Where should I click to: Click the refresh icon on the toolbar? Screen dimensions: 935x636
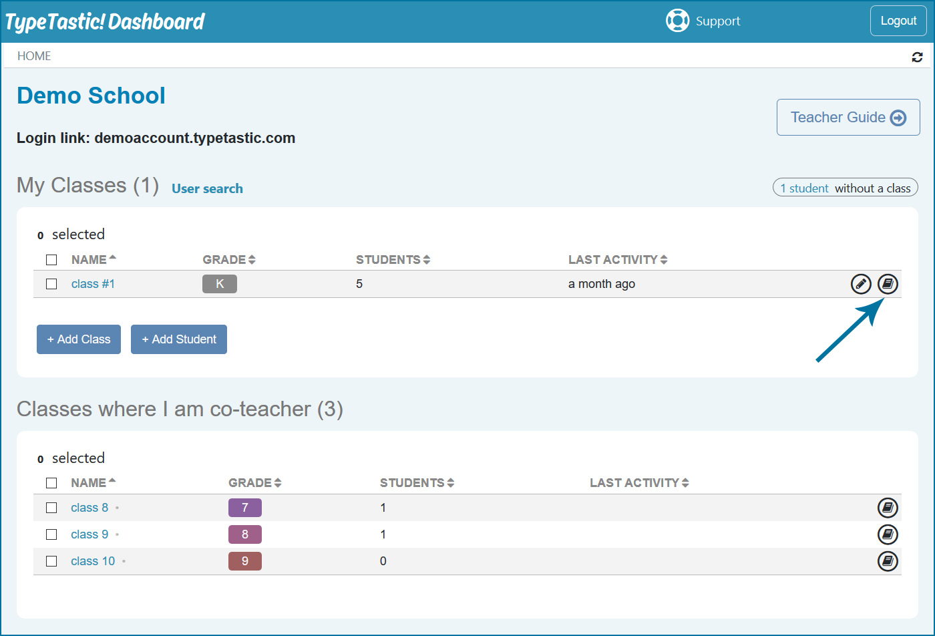pos(917,57)
